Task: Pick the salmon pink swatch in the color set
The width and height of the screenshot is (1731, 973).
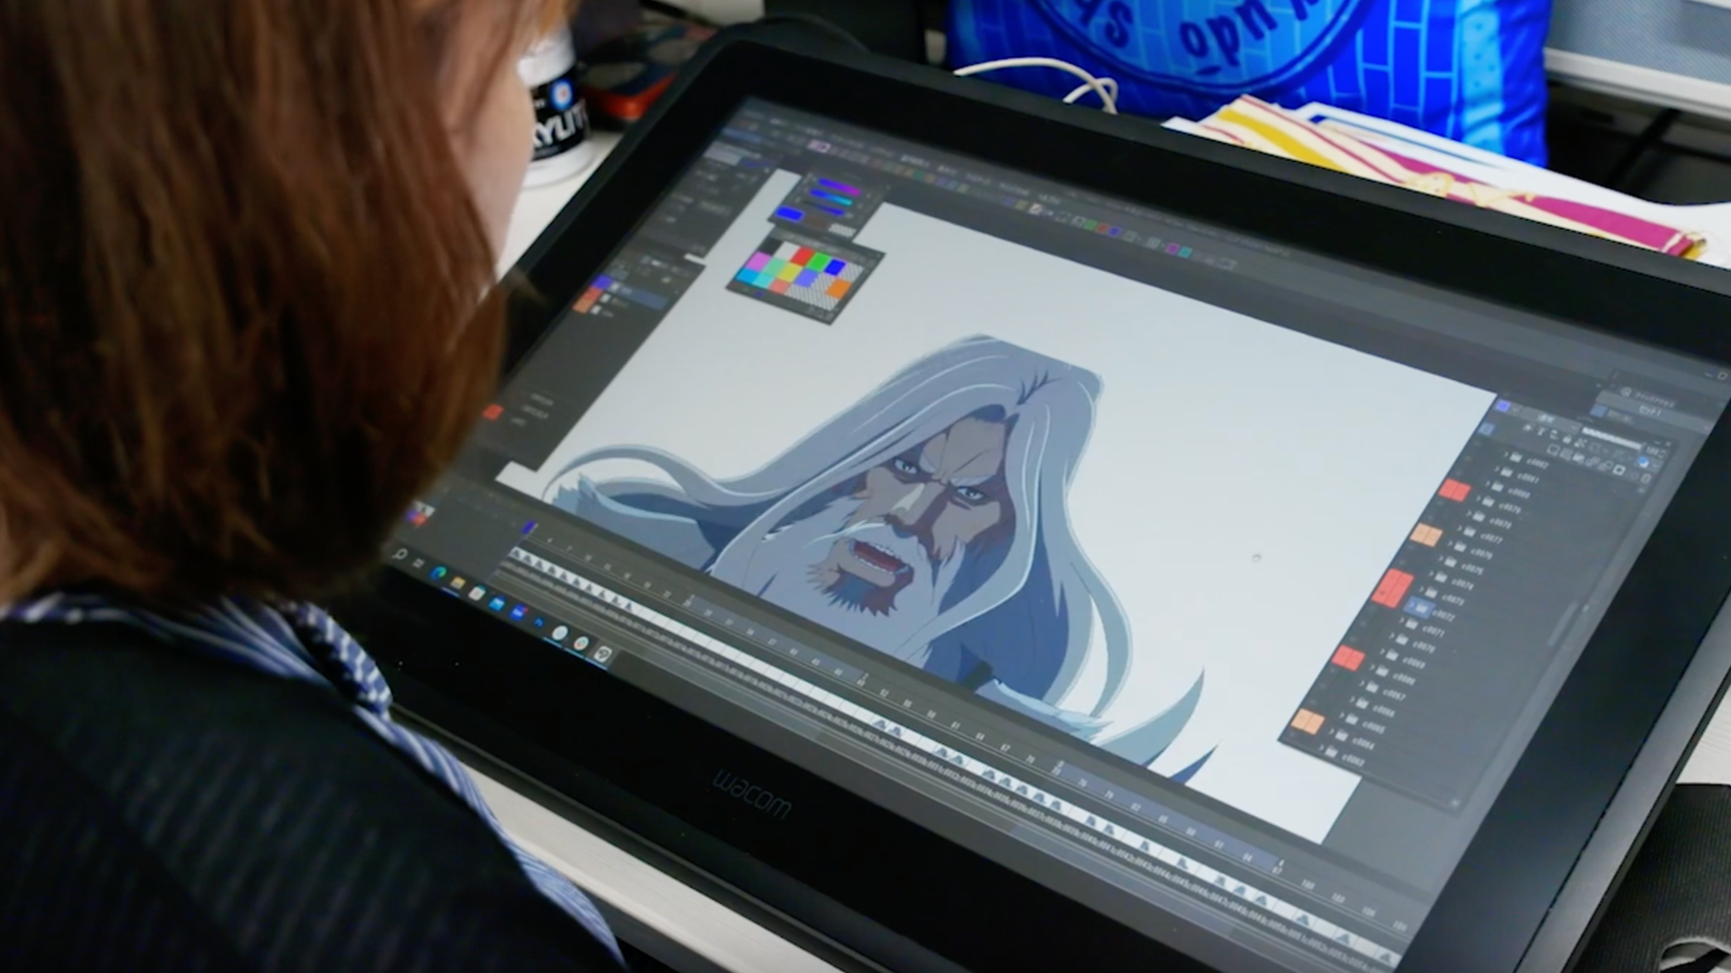Action: (780, 286)
